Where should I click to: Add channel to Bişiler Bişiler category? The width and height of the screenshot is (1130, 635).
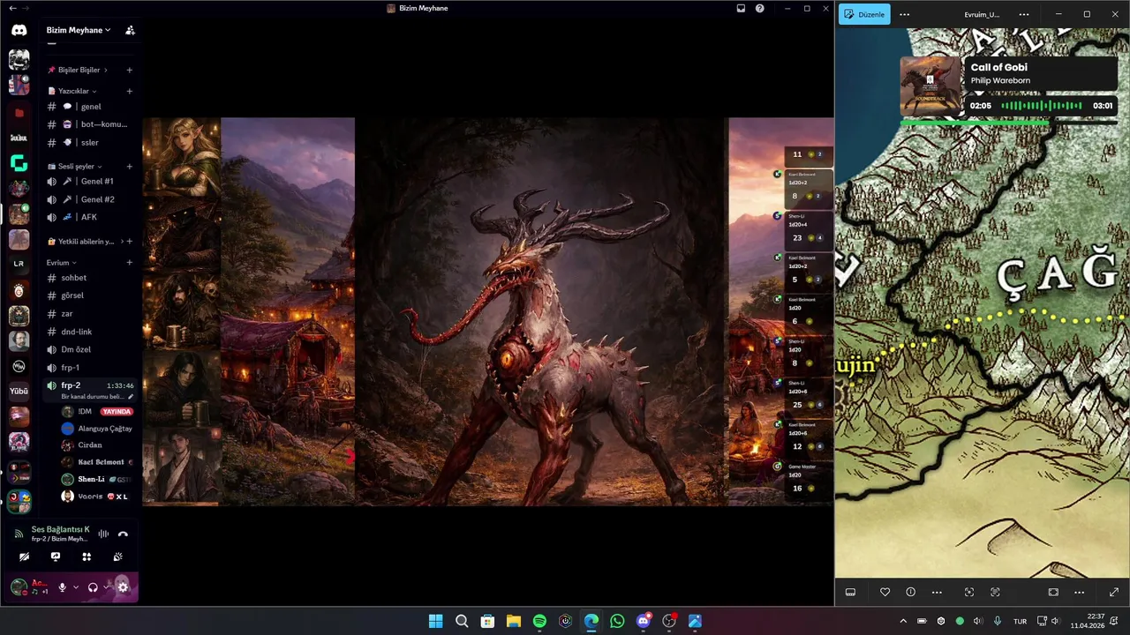tap(130, 70)
